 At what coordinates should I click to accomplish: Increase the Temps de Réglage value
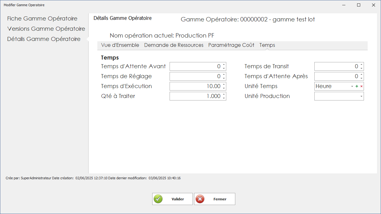[x=224, y=75]
